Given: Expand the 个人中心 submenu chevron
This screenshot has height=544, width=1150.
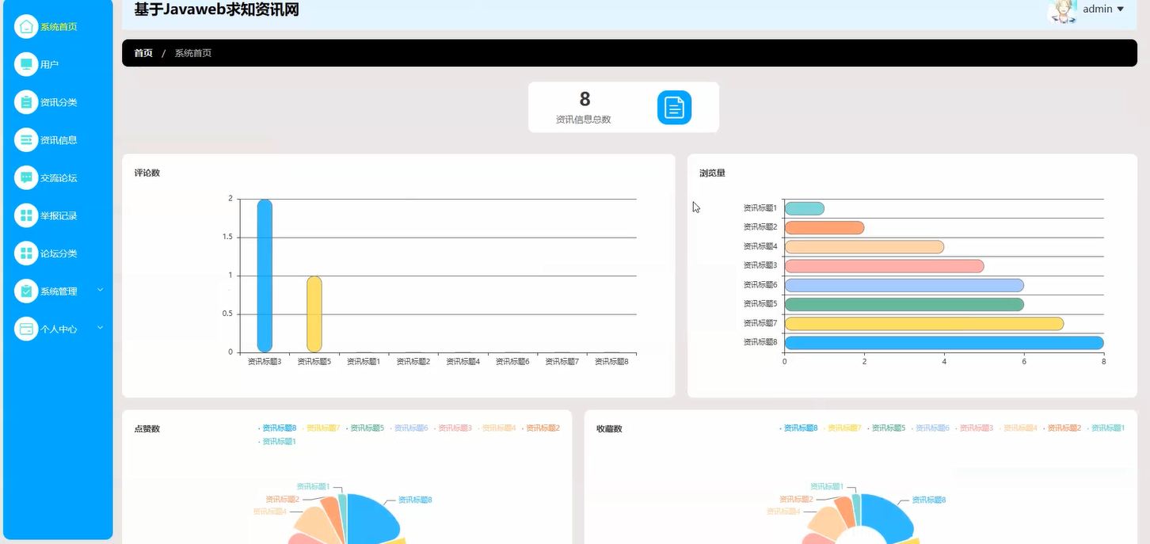Looking at the screenshot, I should pos(101,327).
